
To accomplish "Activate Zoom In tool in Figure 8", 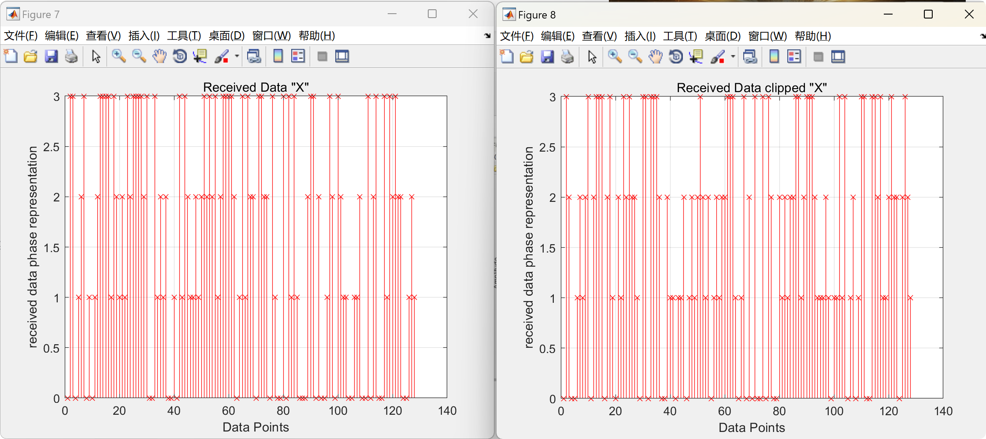I will [x=615, y=56].
